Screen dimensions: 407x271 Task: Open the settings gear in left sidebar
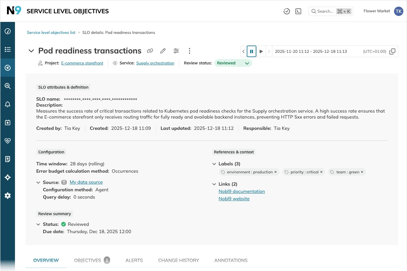[x=8, y=196]
